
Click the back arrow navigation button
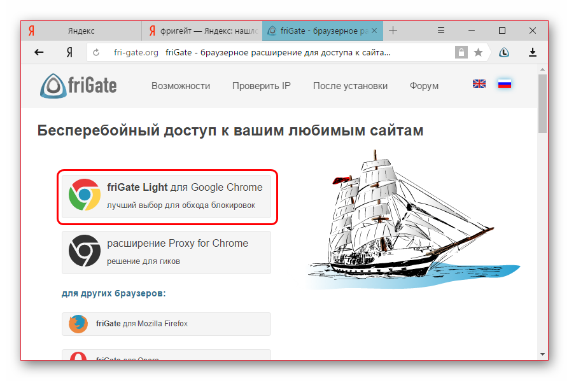(x=39, y=52)
